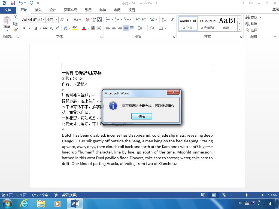Toggle show/hide paragraph marks
The image size is (279, 209).
point(172,20)
